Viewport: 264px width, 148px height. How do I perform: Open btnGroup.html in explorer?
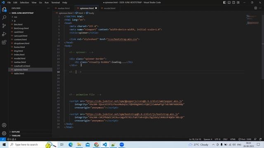(x=21, y=28)
